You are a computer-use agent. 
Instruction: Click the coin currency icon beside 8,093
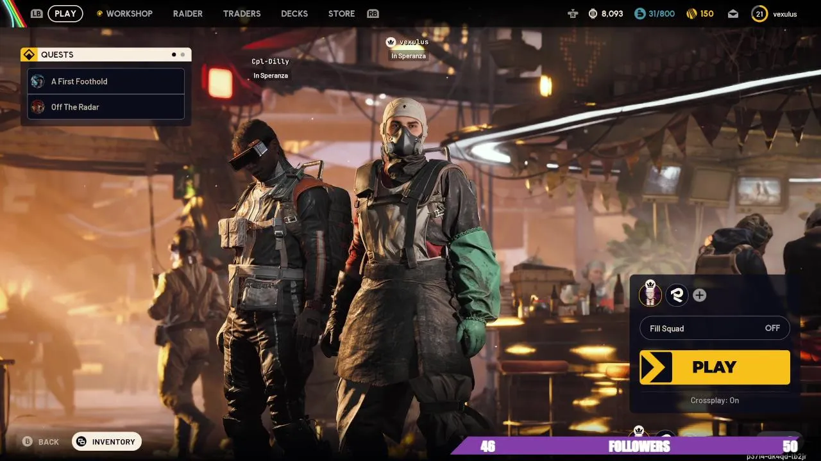click(593, 13)
